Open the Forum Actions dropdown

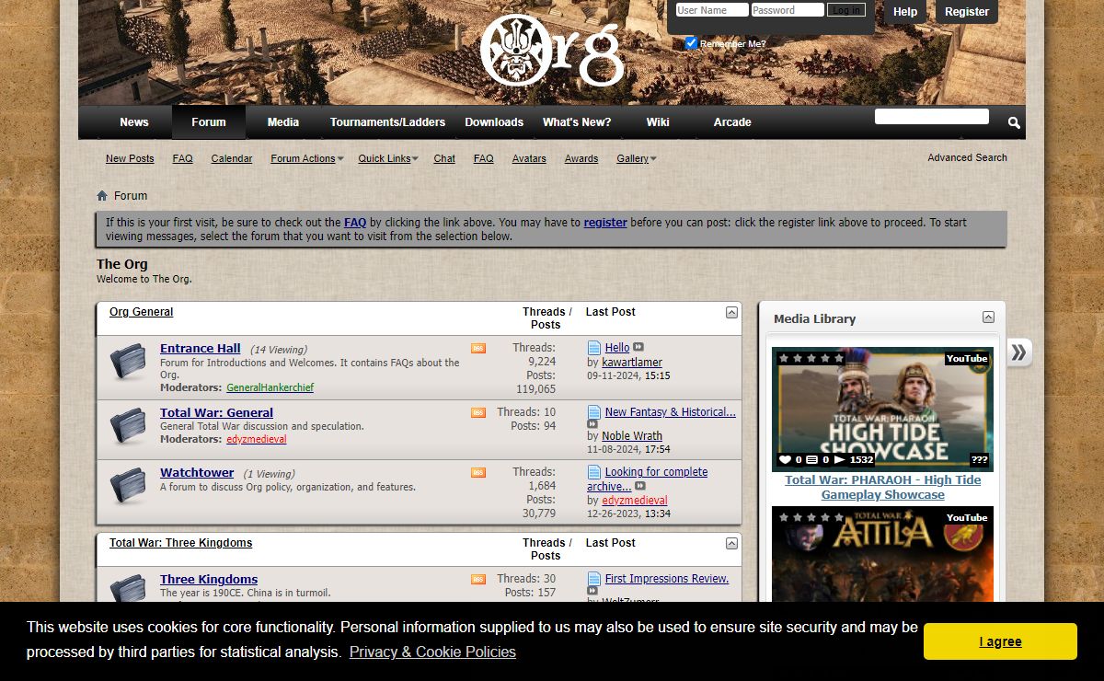pos(306,159)
